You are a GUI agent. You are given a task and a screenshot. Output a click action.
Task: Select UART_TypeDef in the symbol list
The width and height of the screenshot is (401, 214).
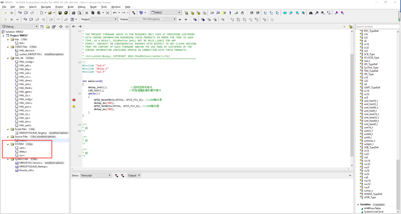[372, 87]
